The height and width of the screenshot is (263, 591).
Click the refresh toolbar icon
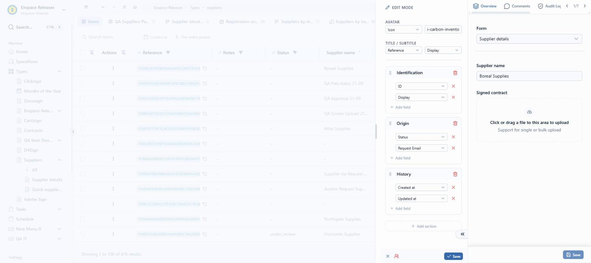pos(124,7)
